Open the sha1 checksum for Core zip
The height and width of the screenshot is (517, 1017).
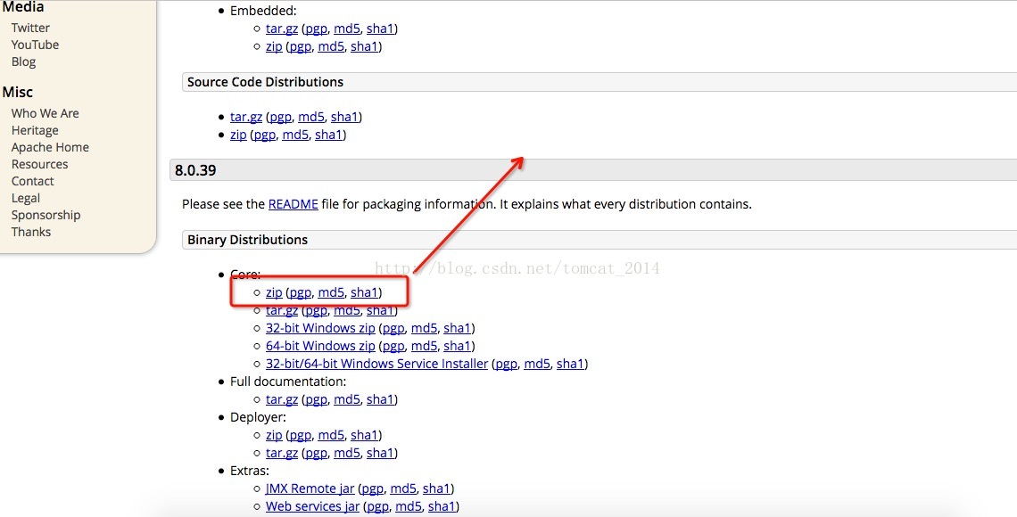[365, 293]
